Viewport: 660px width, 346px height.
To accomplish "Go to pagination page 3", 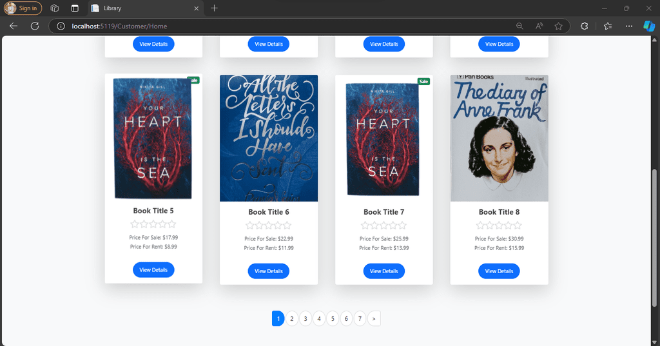I will [306, 319].
